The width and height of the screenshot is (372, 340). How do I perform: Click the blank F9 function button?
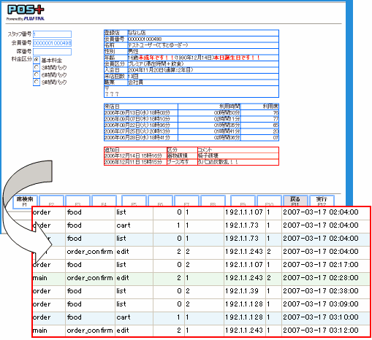[243, 201]
